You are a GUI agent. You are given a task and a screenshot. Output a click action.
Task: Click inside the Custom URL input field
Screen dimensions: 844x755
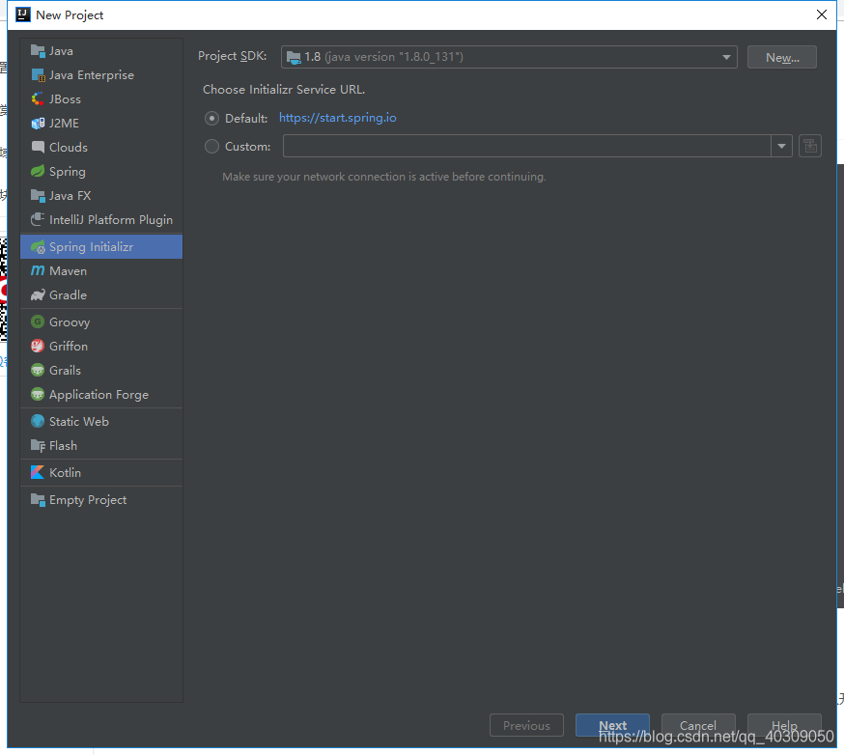click(527, 146)
